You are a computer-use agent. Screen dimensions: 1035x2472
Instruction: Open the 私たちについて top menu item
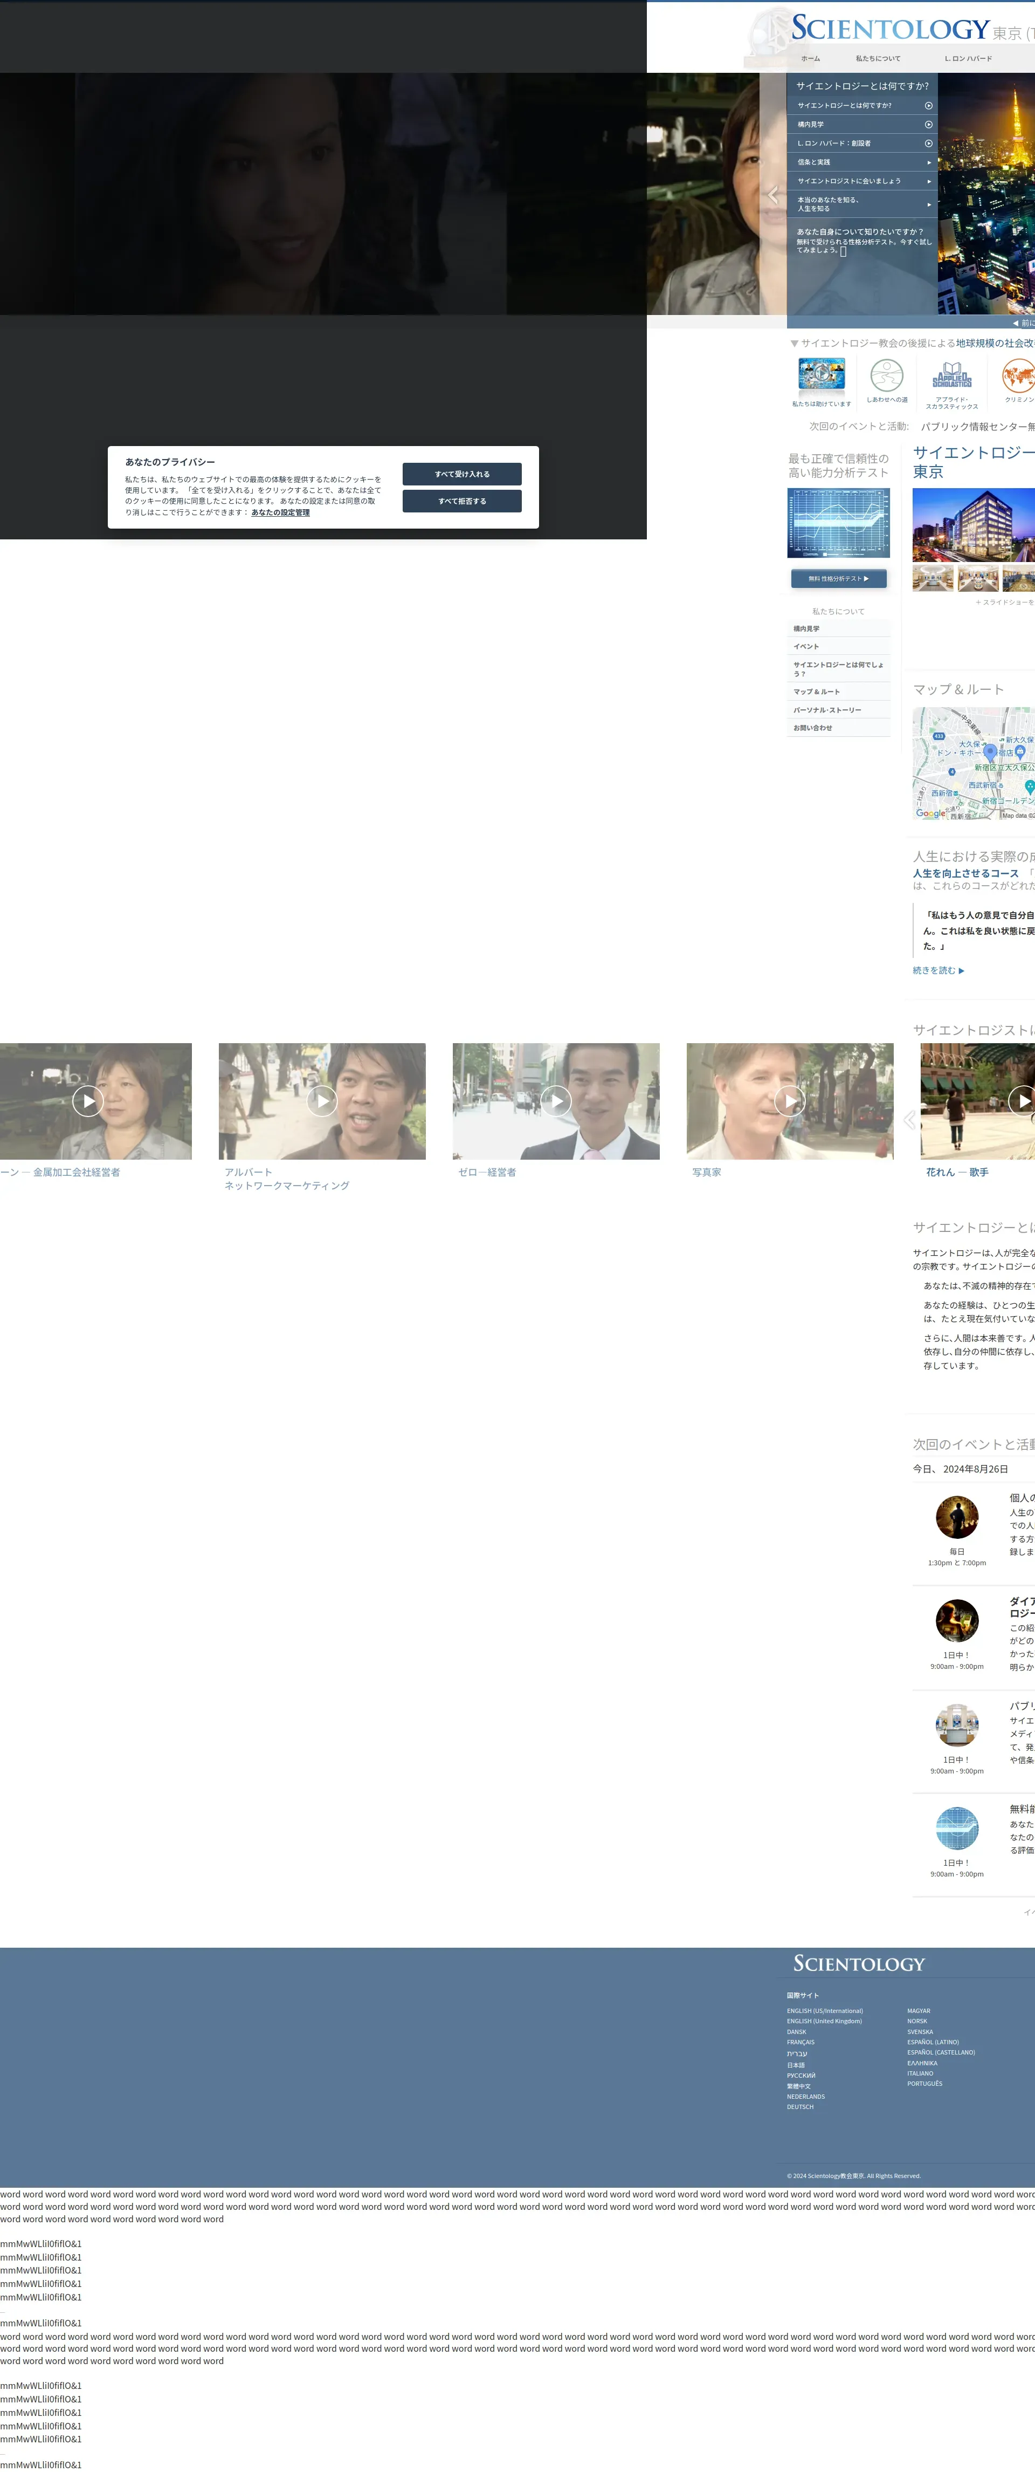click(x=878, y=59)
